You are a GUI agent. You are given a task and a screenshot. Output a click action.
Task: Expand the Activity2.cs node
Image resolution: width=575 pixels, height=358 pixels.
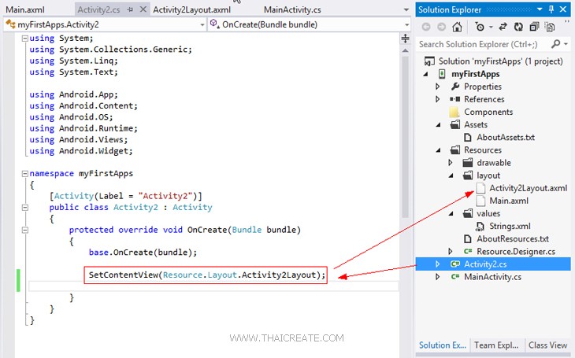click(x=437, y=264)
